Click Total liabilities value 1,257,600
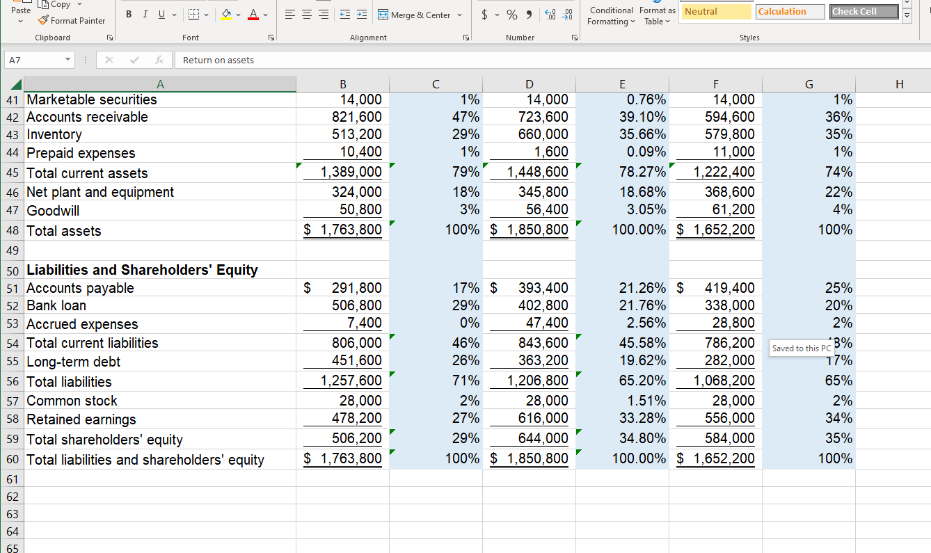Screen dimensions: 931x553 pos(343,381)
